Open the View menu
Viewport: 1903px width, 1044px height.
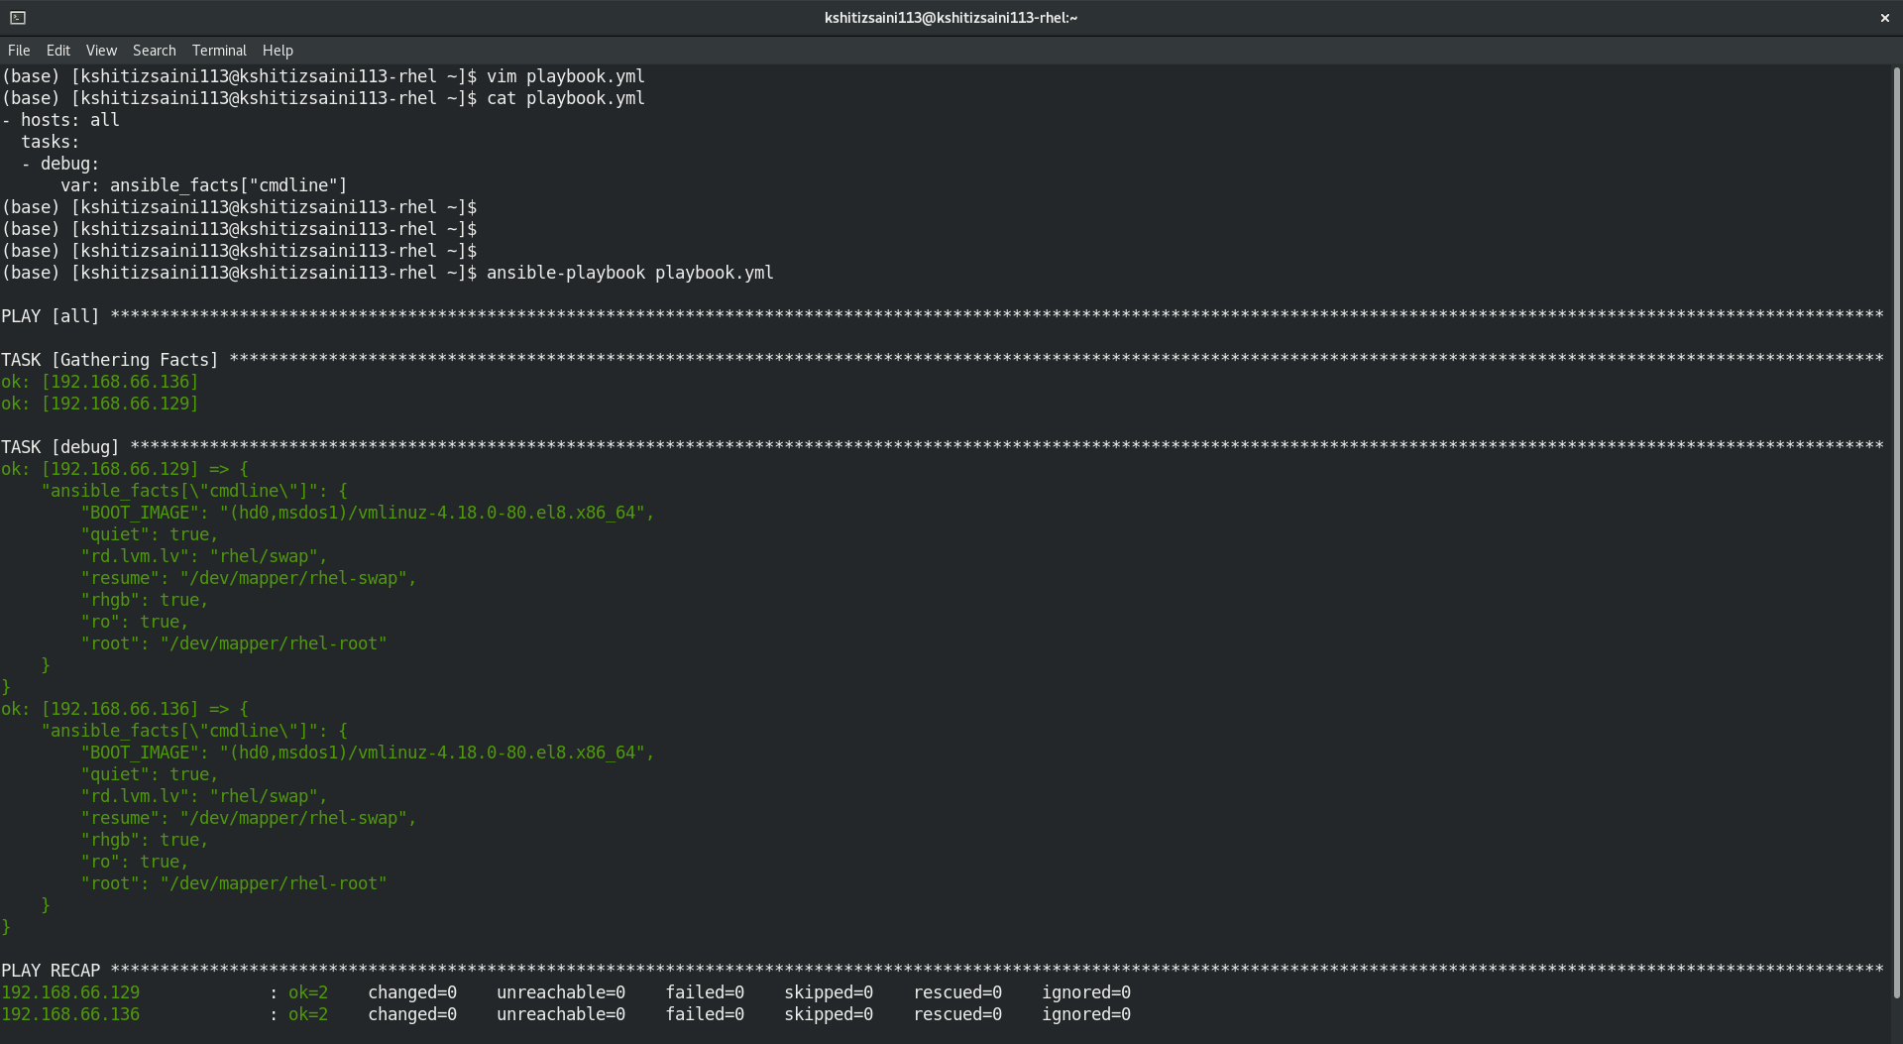click(101, 51)
